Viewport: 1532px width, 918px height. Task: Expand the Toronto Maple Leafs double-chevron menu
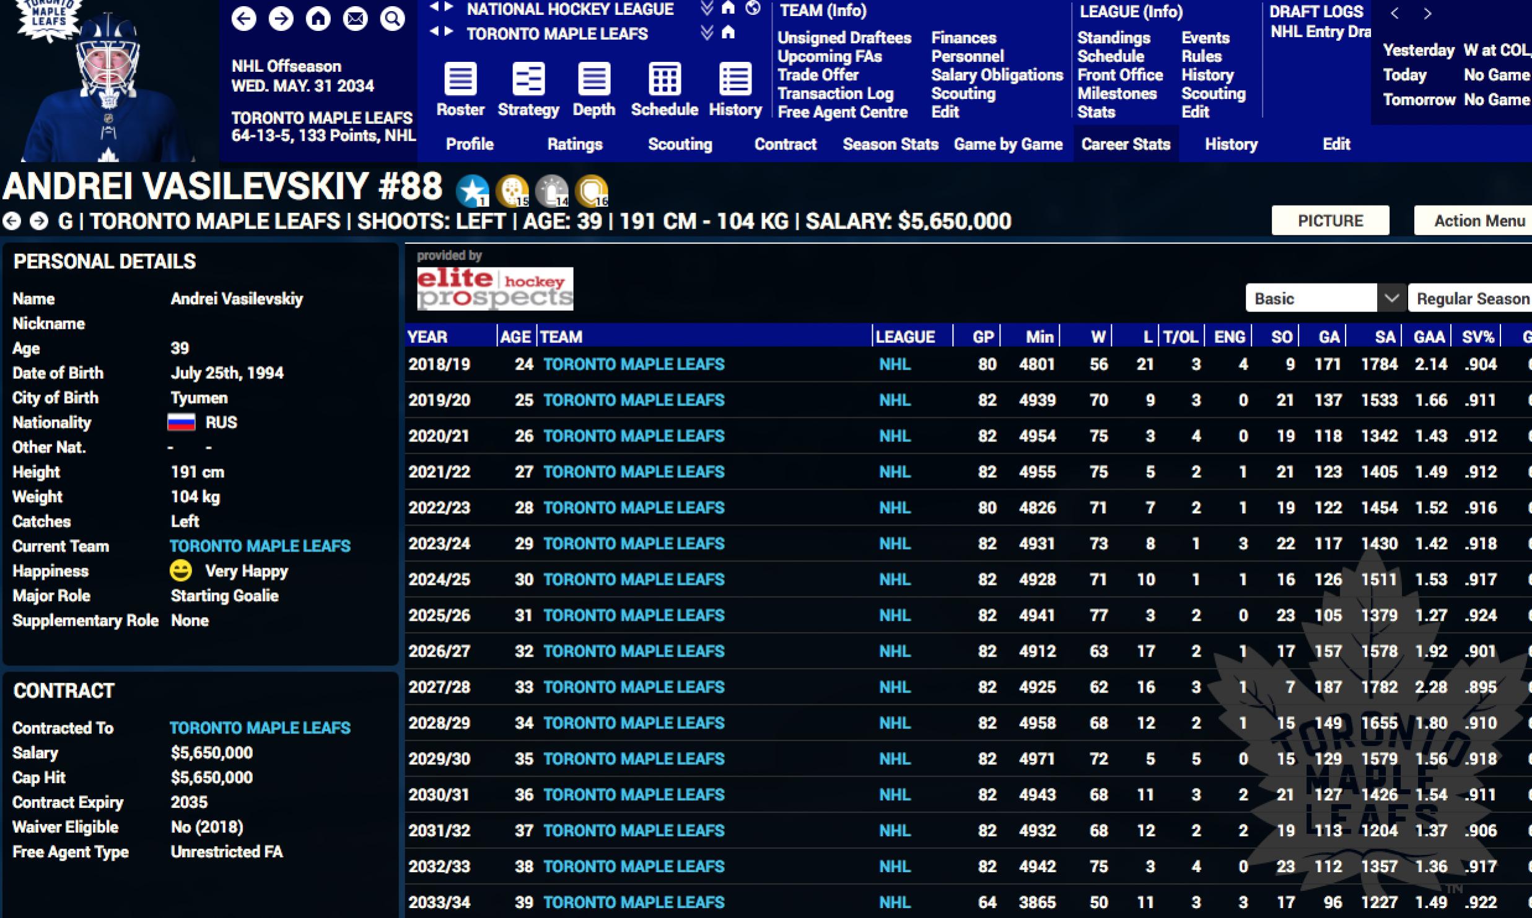pos(706,33)
